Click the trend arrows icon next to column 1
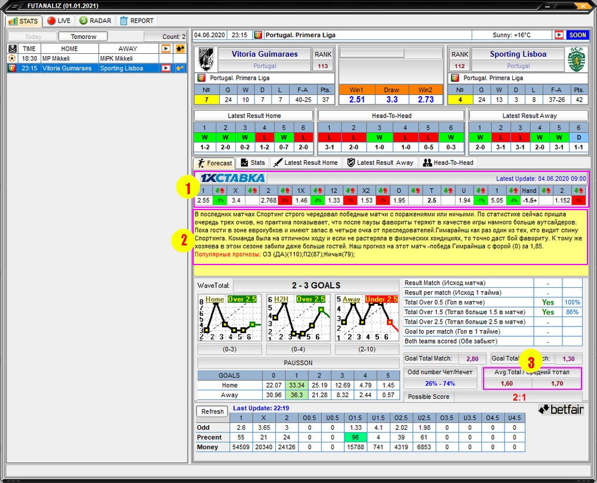 (220, 190)
